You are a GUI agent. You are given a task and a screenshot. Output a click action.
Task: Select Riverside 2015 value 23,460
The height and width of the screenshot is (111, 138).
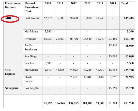coord(113,39)
